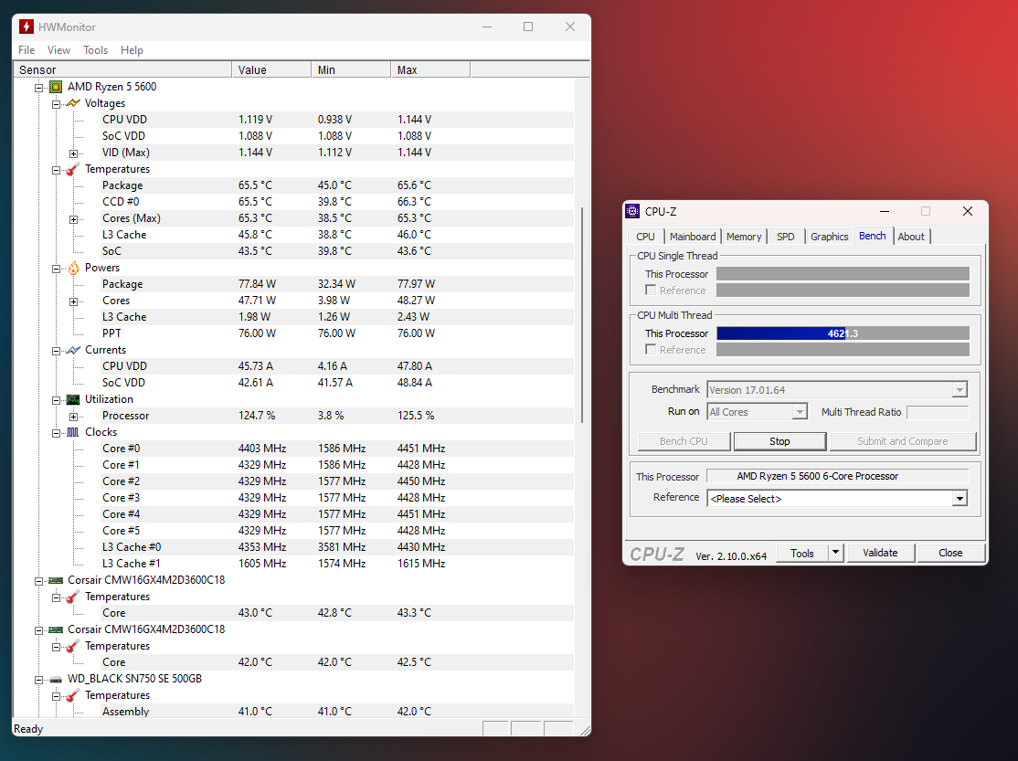Screen dimensions: 1018x761
Task: Collapse the WD_BLACK SN750 SE 500GB node
Action: point(39,680)
